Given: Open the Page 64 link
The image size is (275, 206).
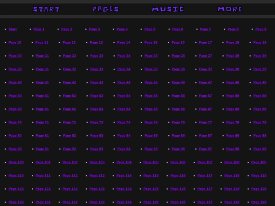Looking at the screenshot, I should click(x=124, y=109).
